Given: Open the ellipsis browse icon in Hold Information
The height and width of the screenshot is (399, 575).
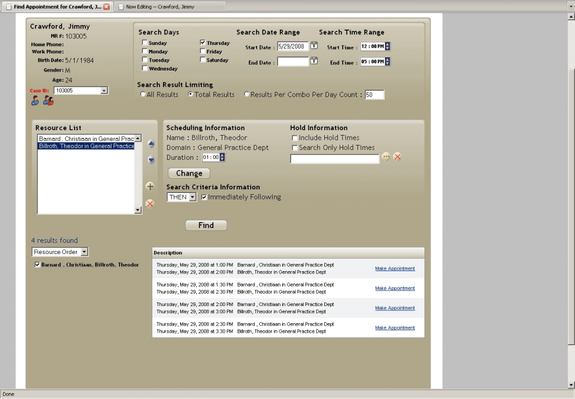Looking at the screenshot, I should pos(386,157).
